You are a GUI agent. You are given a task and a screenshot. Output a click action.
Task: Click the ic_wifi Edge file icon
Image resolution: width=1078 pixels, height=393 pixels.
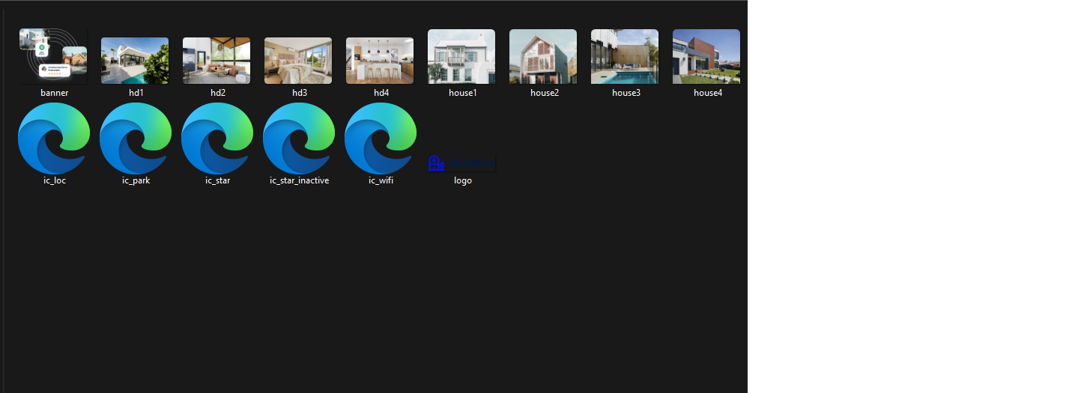381,138
